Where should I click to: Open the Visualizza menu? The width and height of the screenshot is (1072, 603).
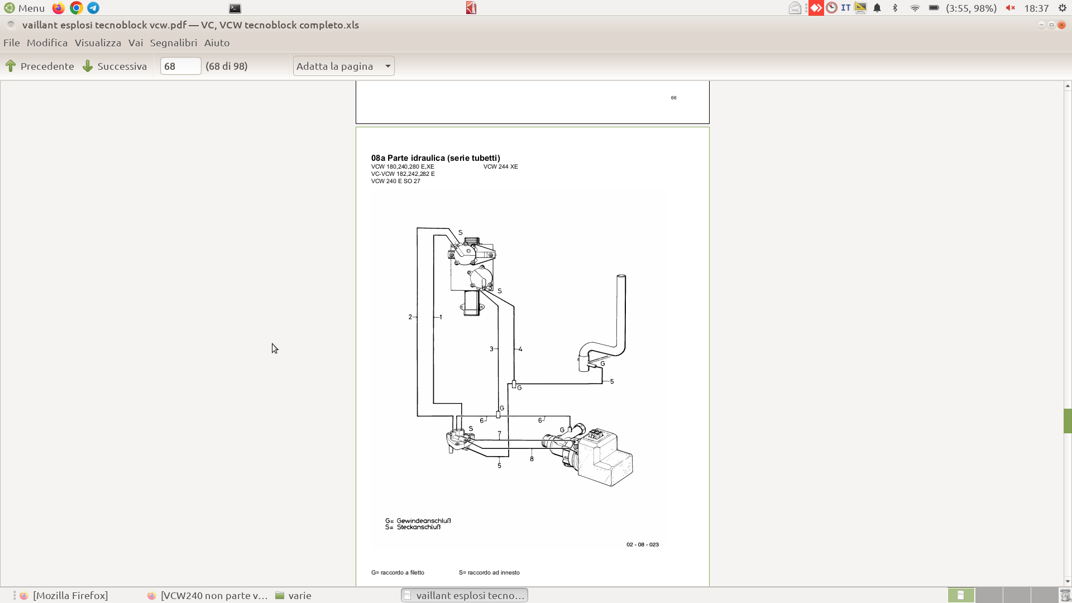[x=98, y=42]
